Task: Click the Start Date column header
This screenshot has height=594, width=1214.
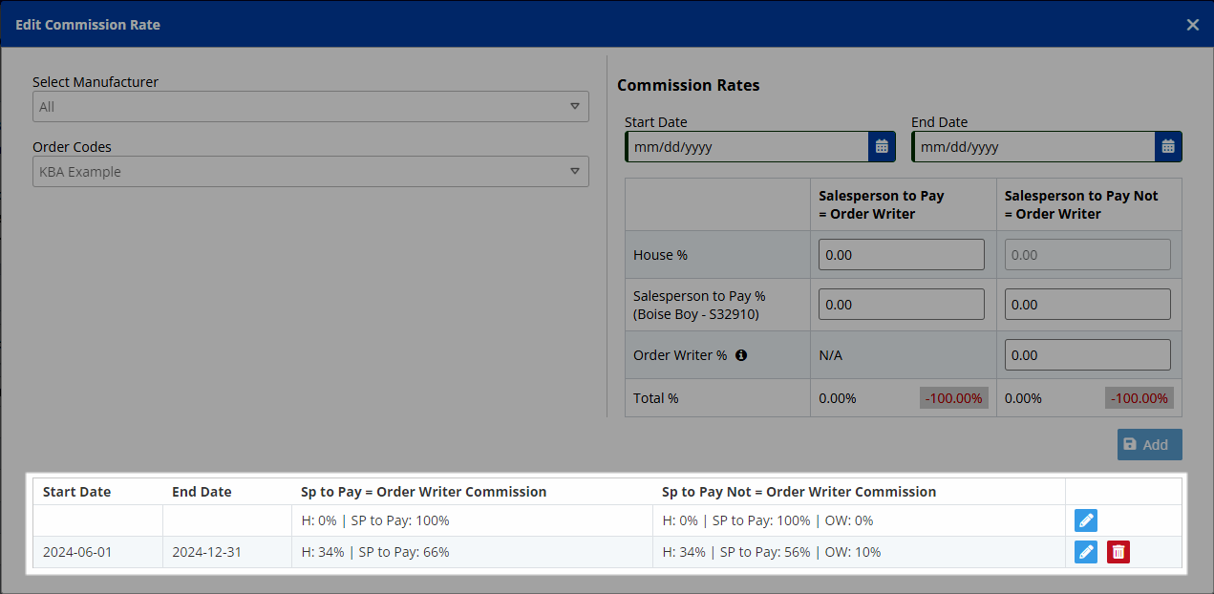Action: (x=77, y=492)
